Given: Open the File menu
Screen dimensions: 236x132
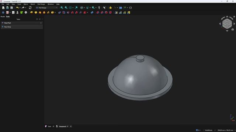Looking at the screenshot, I should 3,4.
